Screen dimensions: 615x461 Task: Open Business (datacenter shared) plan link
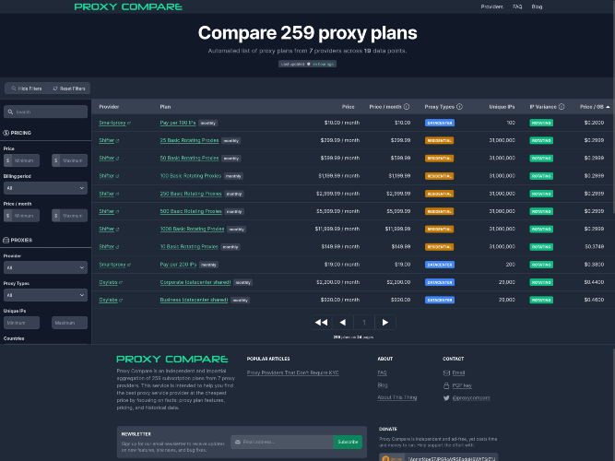tap(194, 301)
